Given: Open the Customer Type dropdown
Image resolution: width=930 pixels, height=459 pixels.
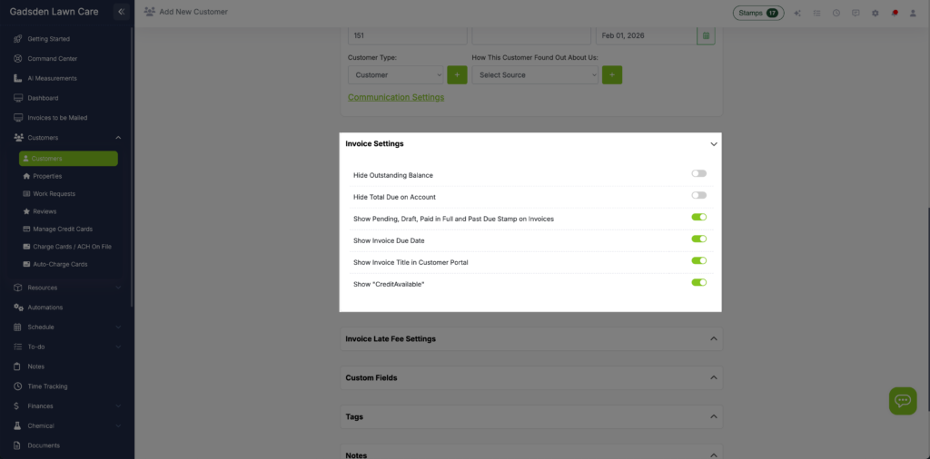Looking at the screenshot, I should (x=395, y=75).
